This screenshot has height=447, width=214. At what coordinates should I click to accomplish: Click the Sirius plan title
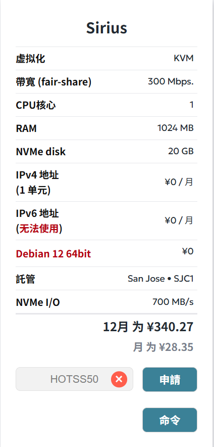pyautogui.click(x=106, y=28)
